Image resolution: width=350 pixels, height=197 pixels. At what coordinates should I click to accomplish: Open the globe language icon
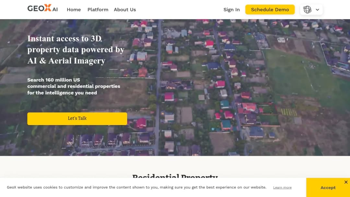pyautogui.click(x=307, y=10)
